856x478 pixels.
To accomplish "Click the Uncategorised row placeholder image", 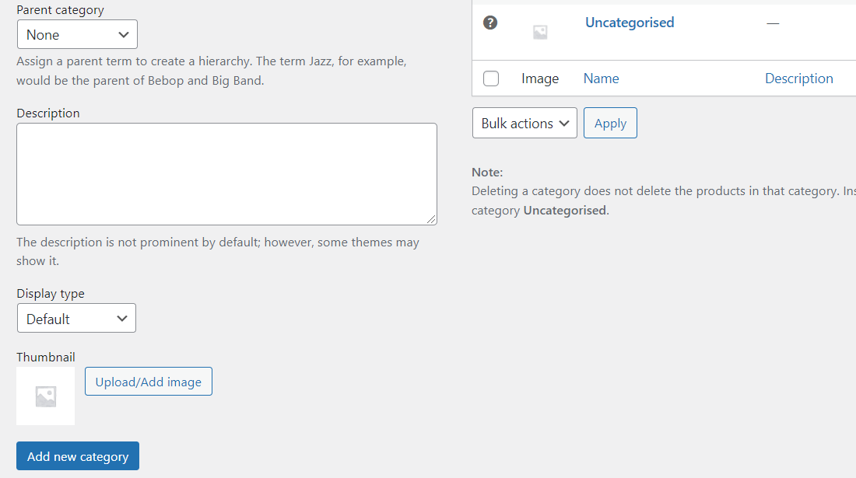I will click(x=540, y=32).
